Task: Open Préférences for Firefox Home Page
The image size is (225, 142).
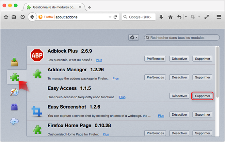Action: coord(155,133)
